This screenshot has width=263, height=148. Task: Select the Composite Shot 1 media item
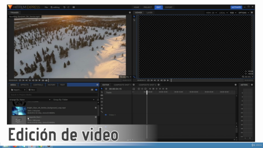pos(54,120)
